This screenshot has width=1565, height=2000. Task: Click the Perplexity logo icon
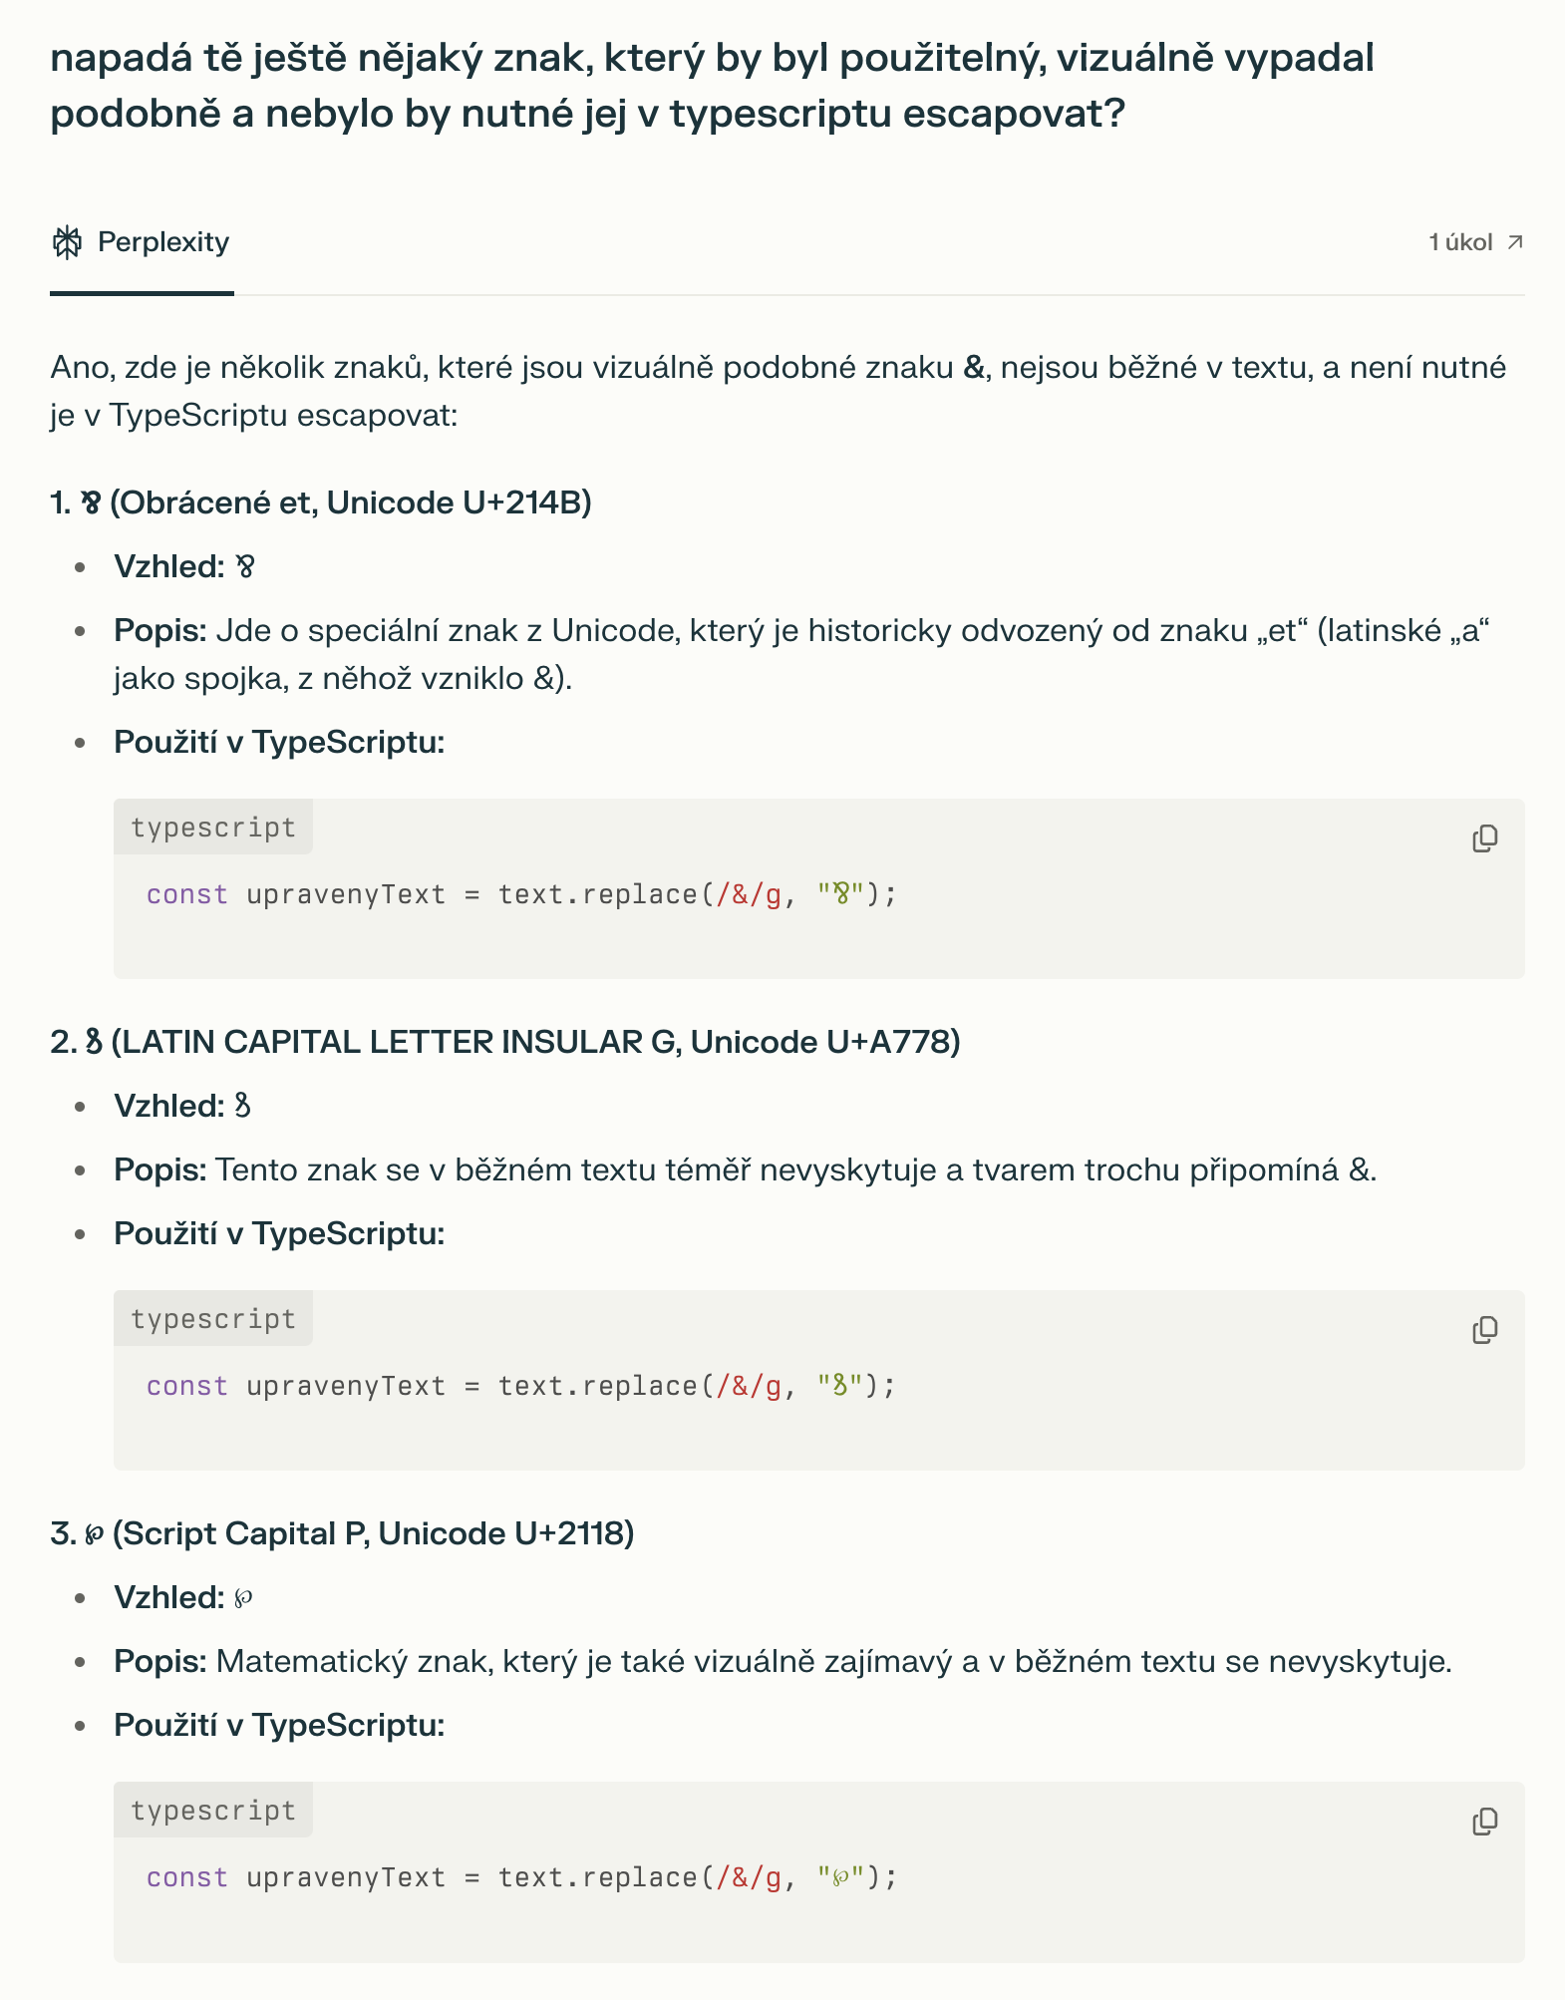coord(67,242)
